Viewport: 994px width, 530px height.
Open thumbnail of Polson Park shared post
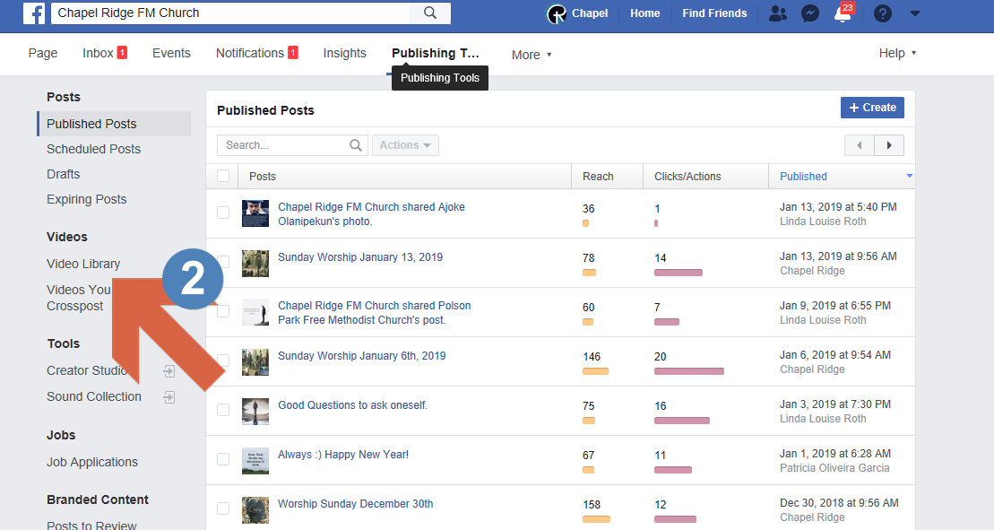pyautogui.click(x=255, y=313)
